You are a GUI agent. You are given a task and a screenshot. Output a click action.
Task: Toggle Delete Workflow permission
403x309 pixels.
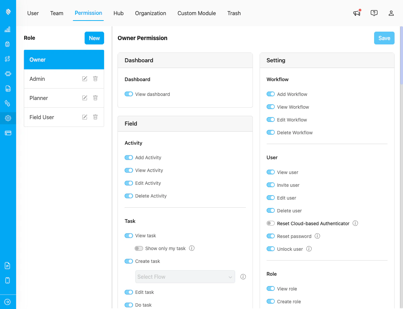coord(271,133)
